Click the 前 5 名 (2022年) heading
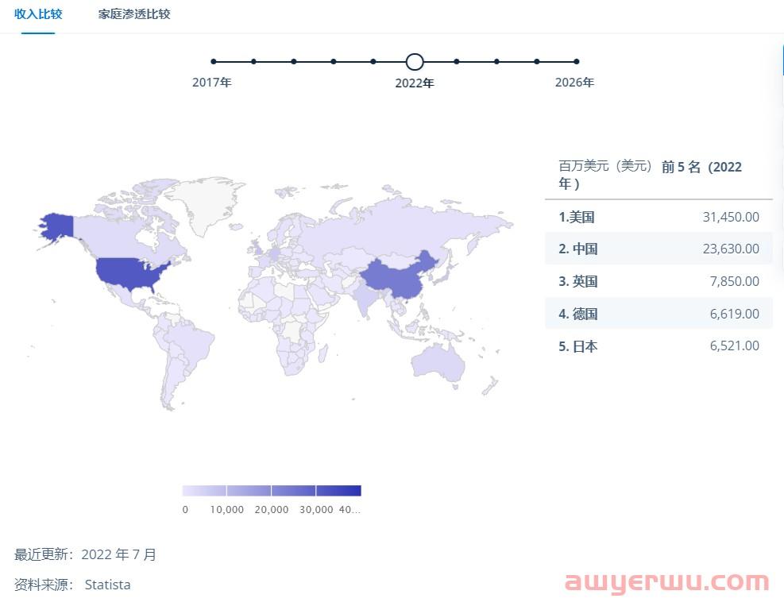Viewport: 784px width, 606px height. [x=701, y=167]
